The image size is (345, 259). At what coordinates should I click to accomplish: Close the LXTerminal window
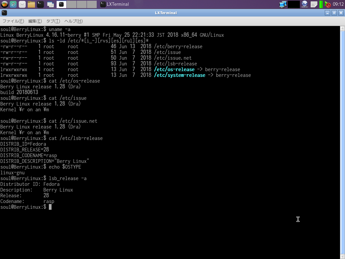click(x=341, y=13)
